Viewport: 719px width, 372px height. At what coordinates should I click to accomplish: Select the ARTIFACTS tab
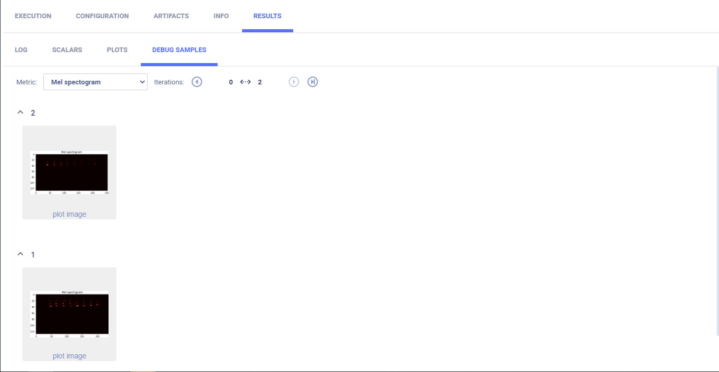171,16
